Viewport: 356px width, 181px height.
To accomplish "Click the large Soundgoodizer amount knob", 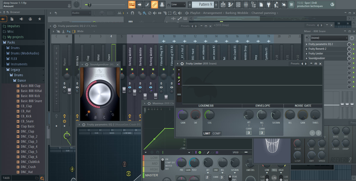I will pyautogui.click(x=99, y=94).
